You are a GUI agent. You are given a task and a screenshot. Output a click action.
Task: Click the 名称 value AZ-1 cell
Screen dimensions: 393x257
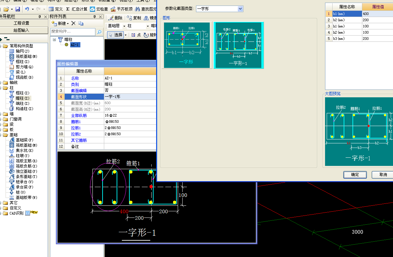(130, 78)
